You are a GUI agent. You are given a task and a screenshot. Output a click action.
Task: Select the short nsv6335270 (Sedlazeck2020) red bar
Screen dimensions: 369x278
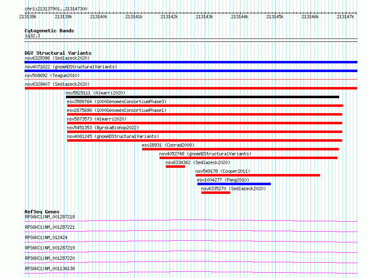coord(216,193)
